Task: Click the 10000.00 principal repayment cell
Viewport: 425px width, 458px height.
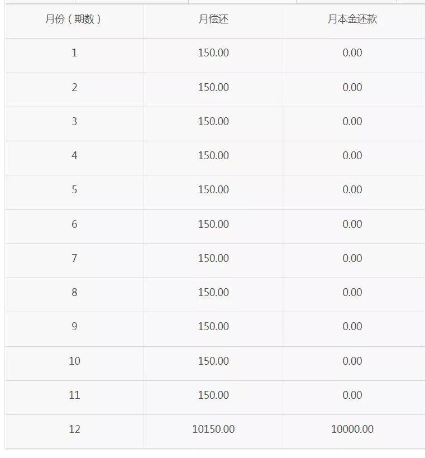Action: 352,429
